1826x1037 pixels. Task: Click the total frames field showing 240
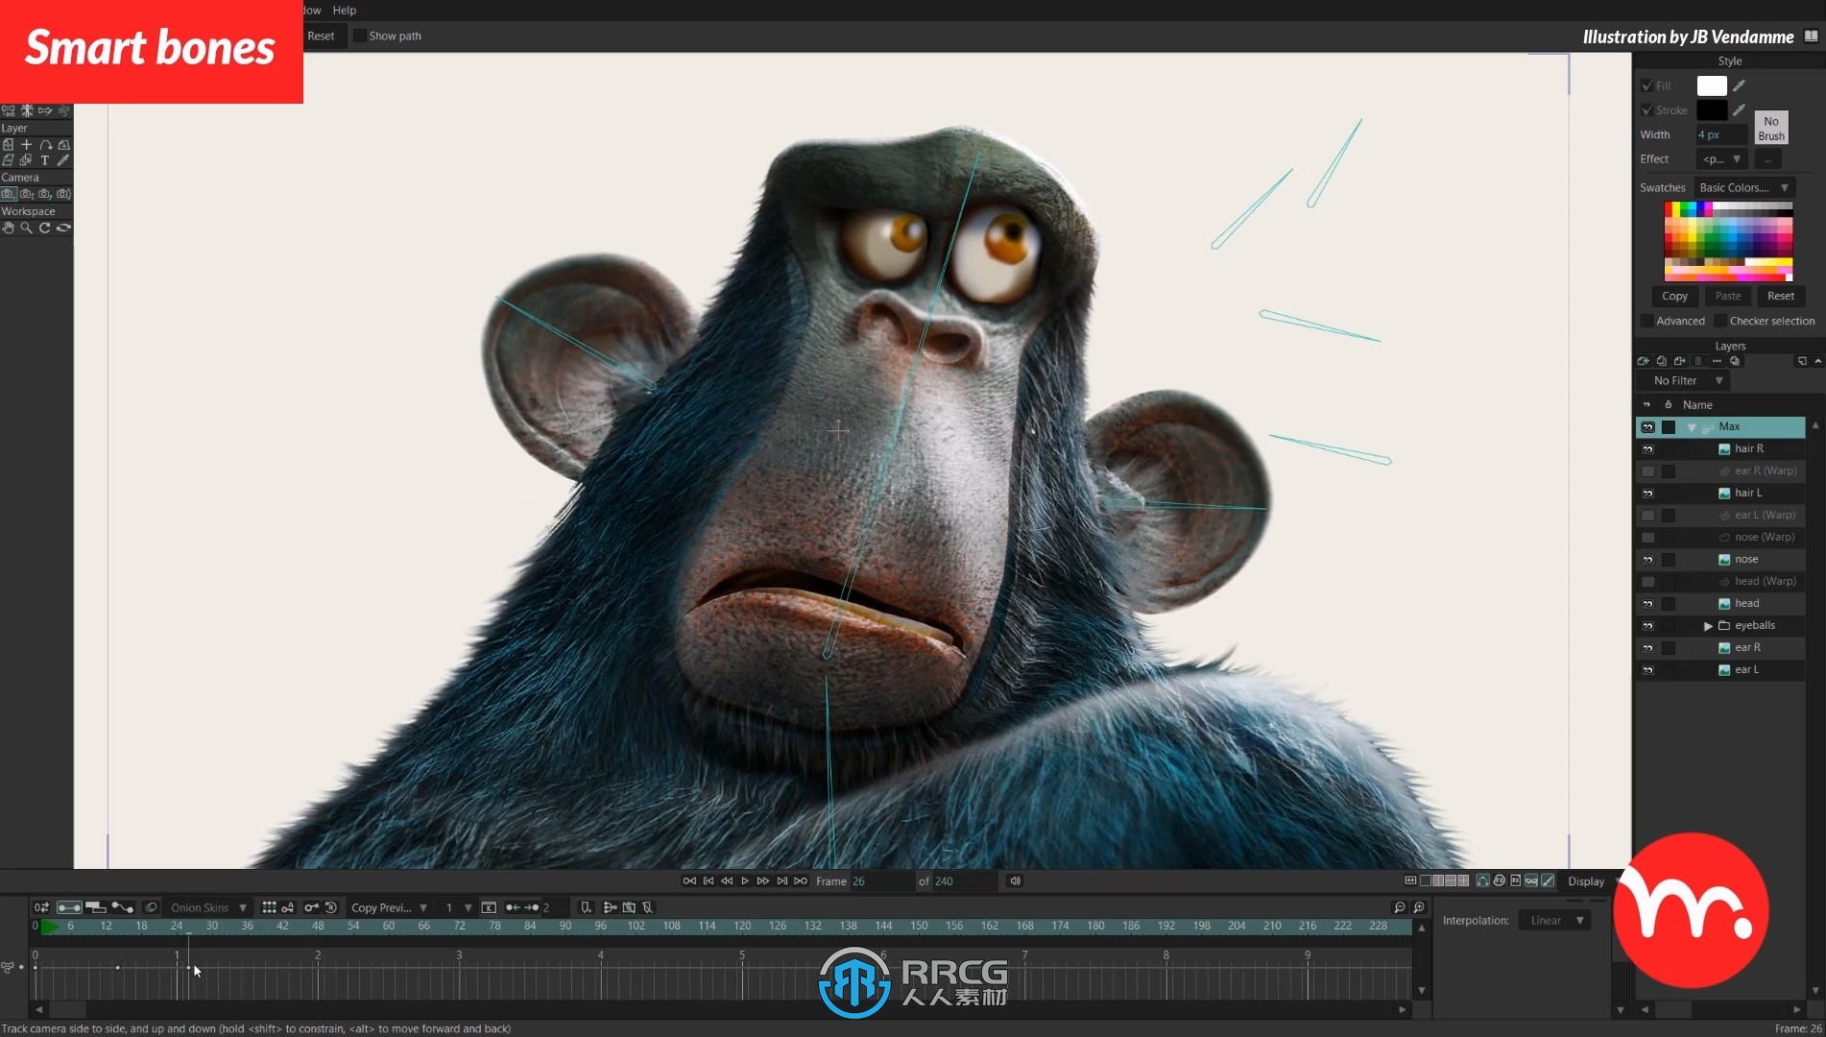coord(964,880)
